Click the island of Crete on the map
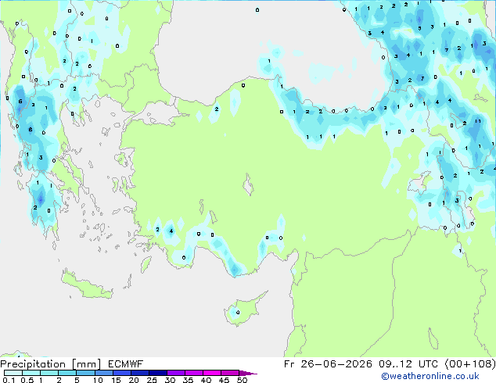 tap(86, 285)
